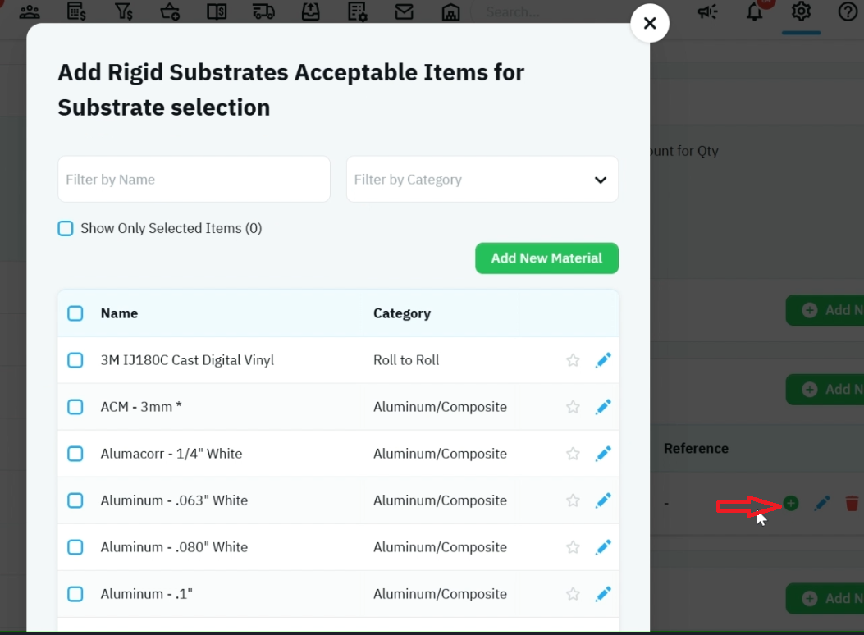
Task: Click the Filter by Name input field
Action: (x=194, y=180)
